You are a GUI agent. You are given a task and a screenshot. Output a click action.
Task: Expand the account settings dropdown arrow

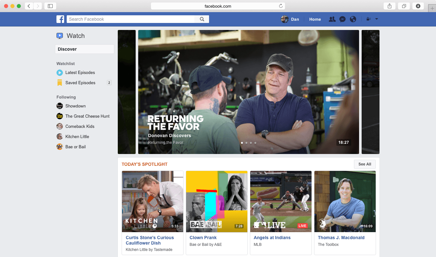(377, 19)
